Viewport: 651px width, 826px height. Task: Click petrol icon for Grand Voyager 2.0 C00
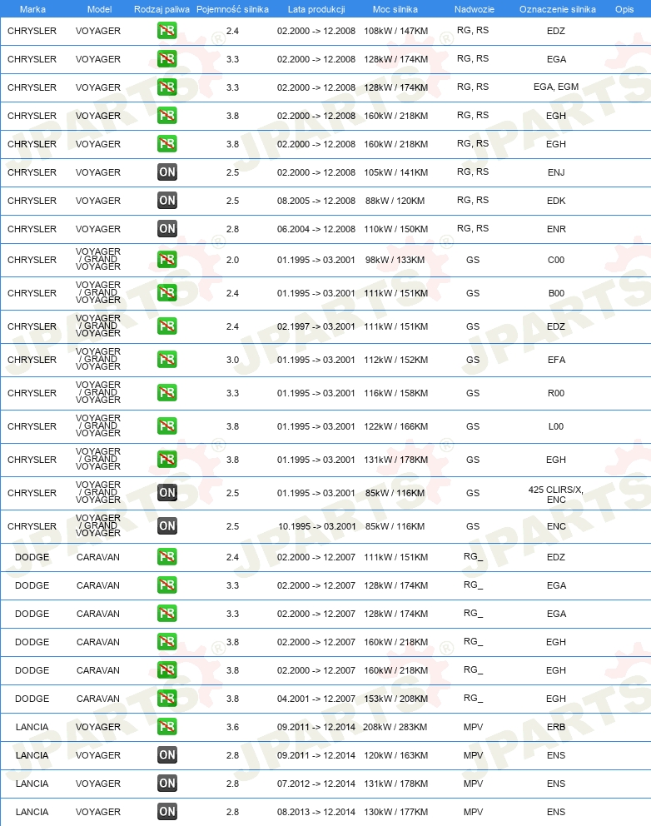(167, 259)
